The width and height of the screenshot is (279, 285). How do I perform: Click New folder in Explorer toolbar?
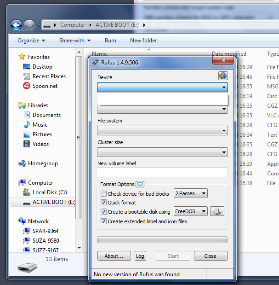pyautogui.click(x=143, y=41)
